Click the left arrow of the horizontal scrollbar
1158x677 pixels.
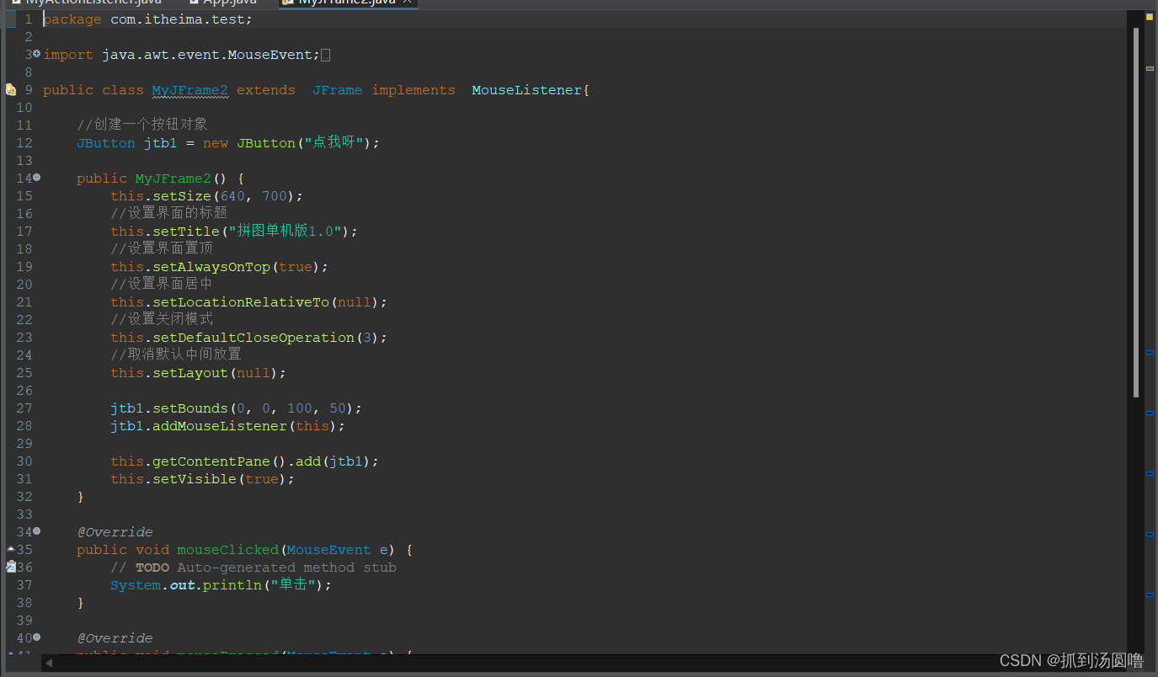tap(50, 664)
